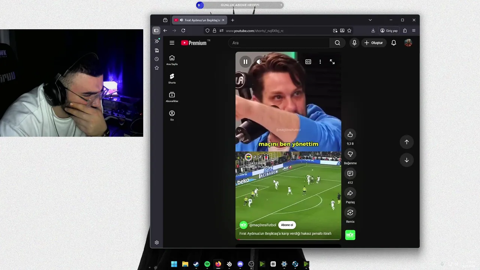Open the Firefox extensions puzzle icon
Screen dimensions: 480x270
(x=405, y=31)
